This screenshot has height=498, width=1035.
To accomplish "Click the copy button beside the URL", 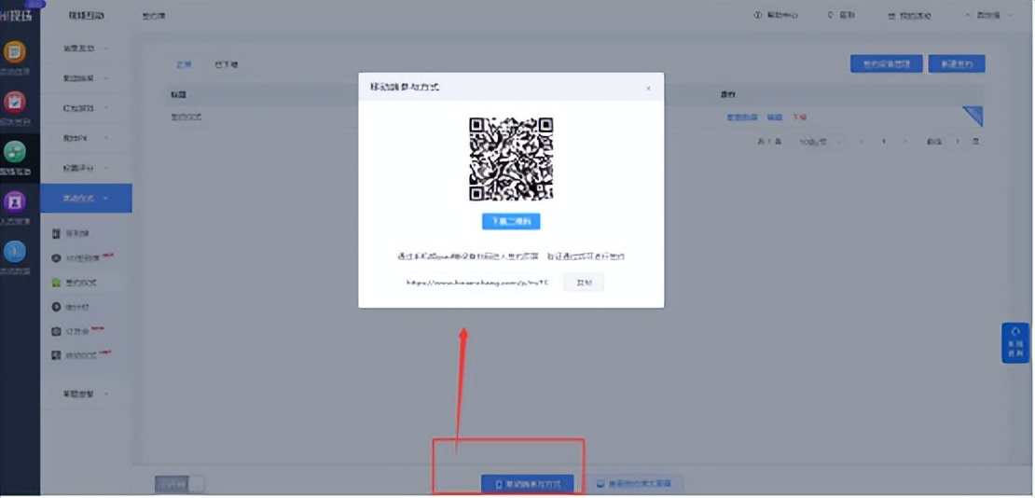I will coord(584,282).
